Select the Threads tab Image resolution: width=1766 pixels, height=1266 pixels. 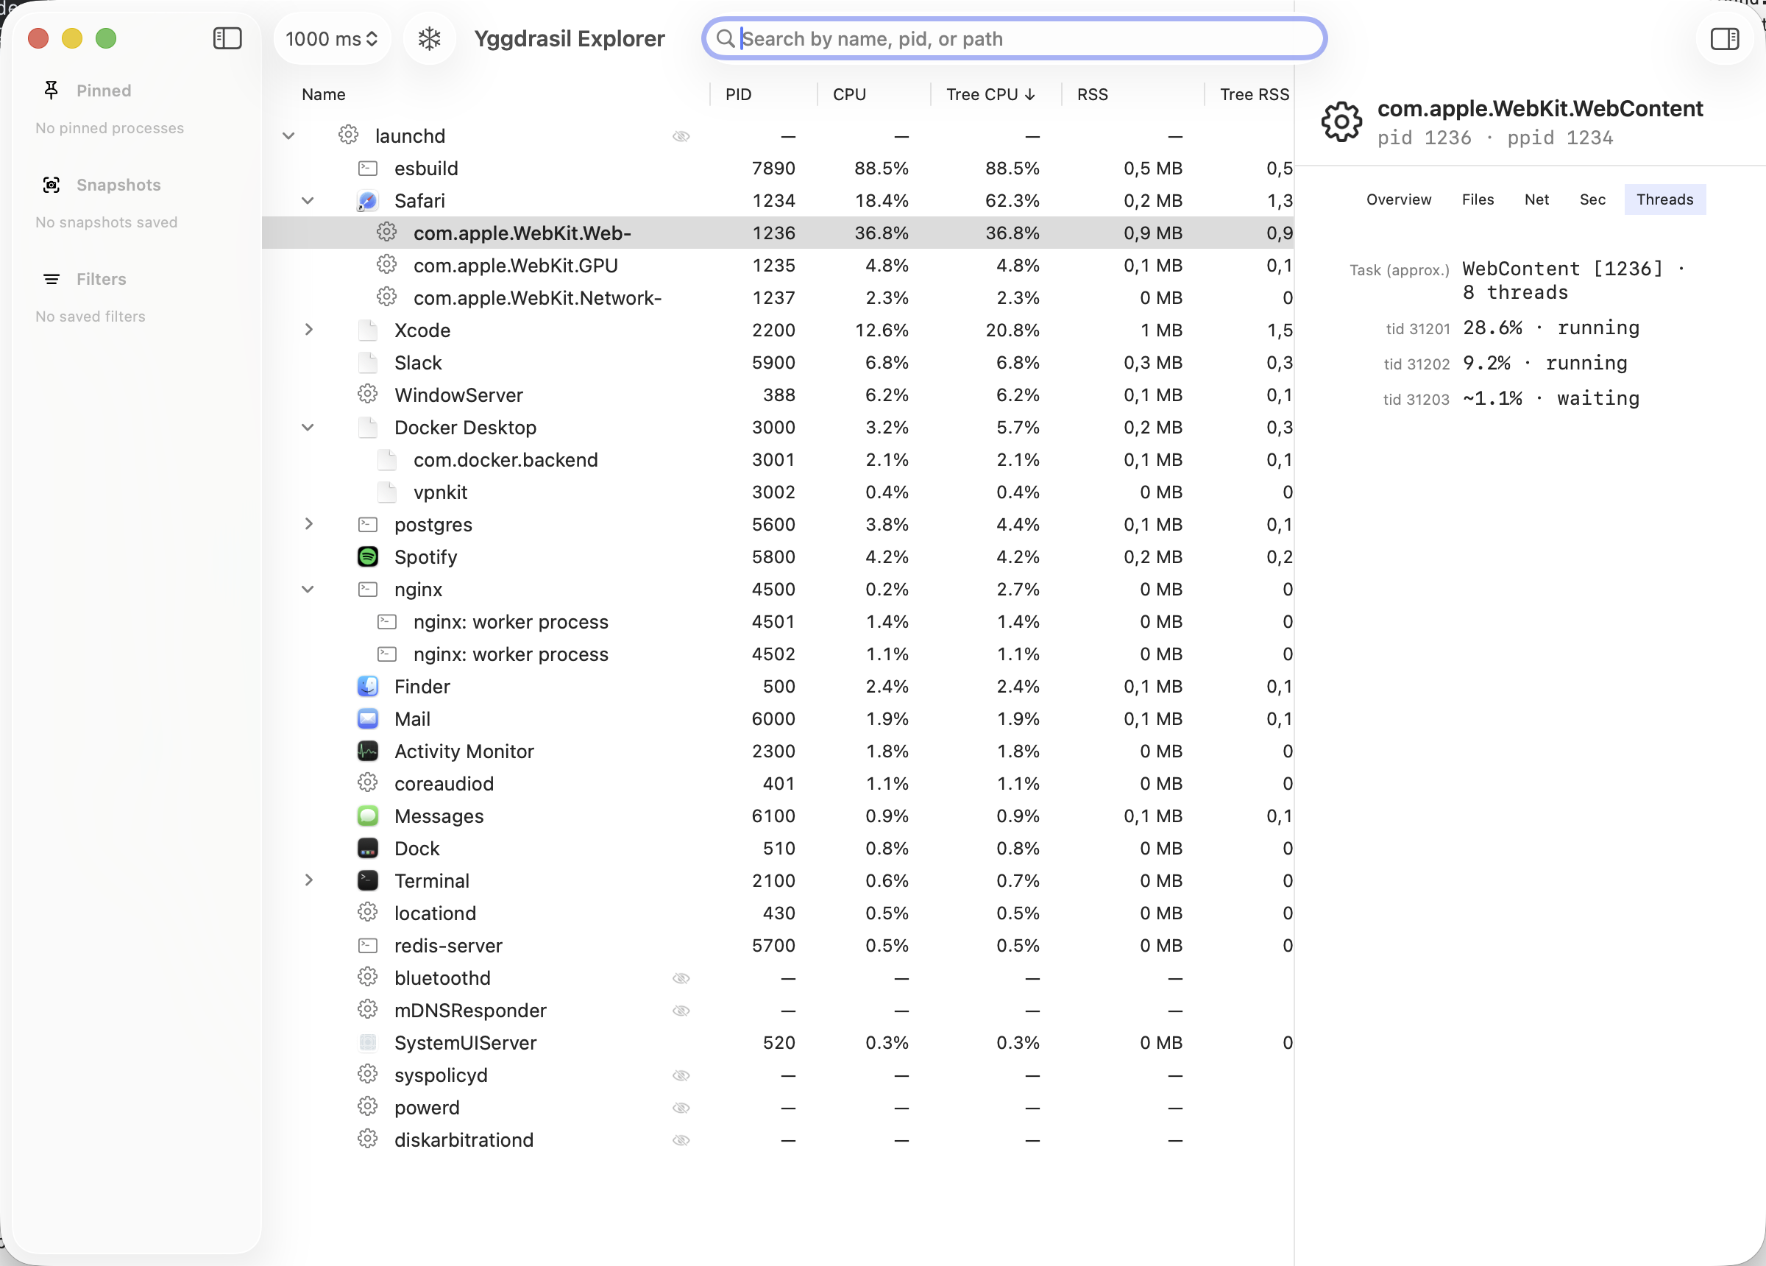pos(1664,199)
